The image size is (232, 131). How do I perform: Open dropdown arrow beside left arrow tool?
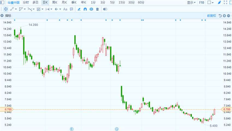(x=60, y=9)
